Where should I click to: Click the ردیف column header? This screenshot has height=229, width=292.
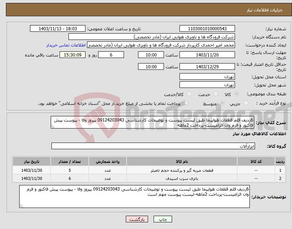pyautogui.click(x=280, y=161)
